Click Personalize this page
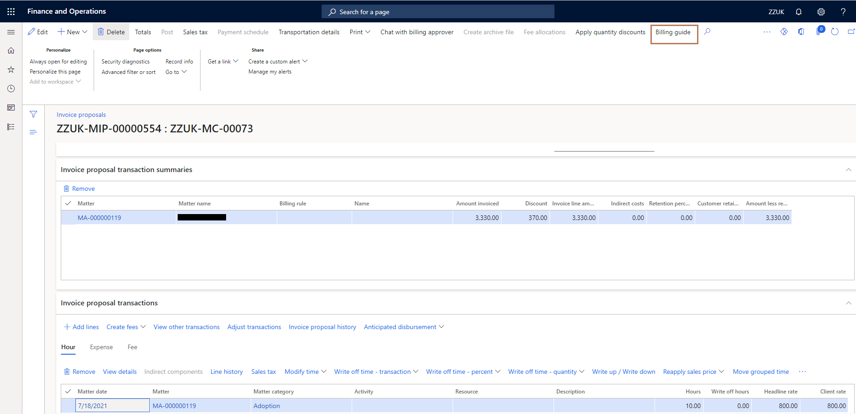The width and height of the screenshot is (856, 414). 55,72
